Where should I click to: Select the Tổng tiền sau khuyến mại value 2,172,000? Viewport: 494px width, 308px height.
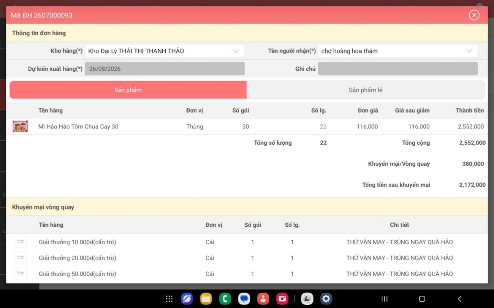[x=472, y=185]
